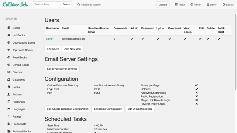
Task: Click the Categories inbox icon
Action: 9,79
